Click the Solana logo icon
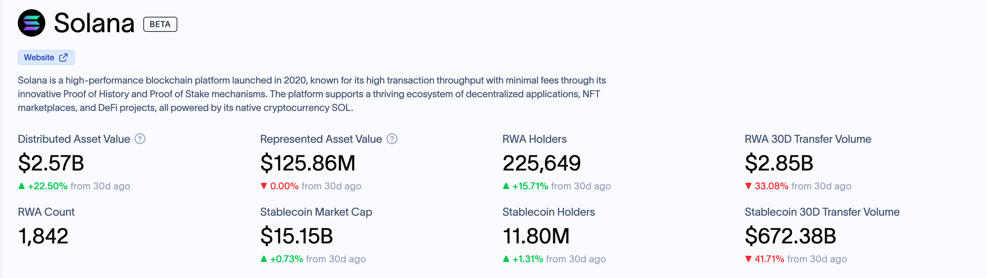The image size is (987, 278). pos(32,23)
